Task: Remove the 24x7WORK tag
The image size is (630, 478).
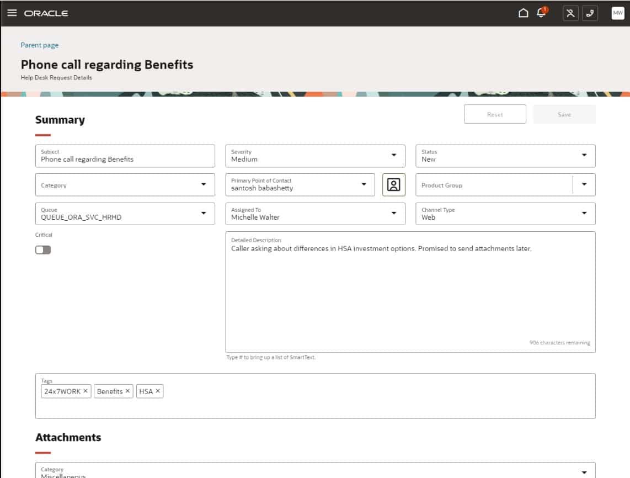Action: click(86, 391)
